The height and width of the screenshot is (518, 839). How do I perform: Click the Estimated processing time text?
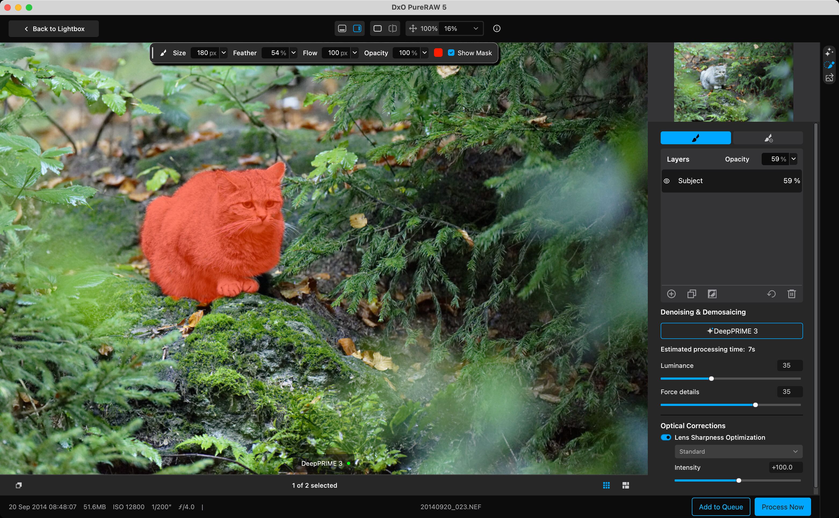(708, 349)
